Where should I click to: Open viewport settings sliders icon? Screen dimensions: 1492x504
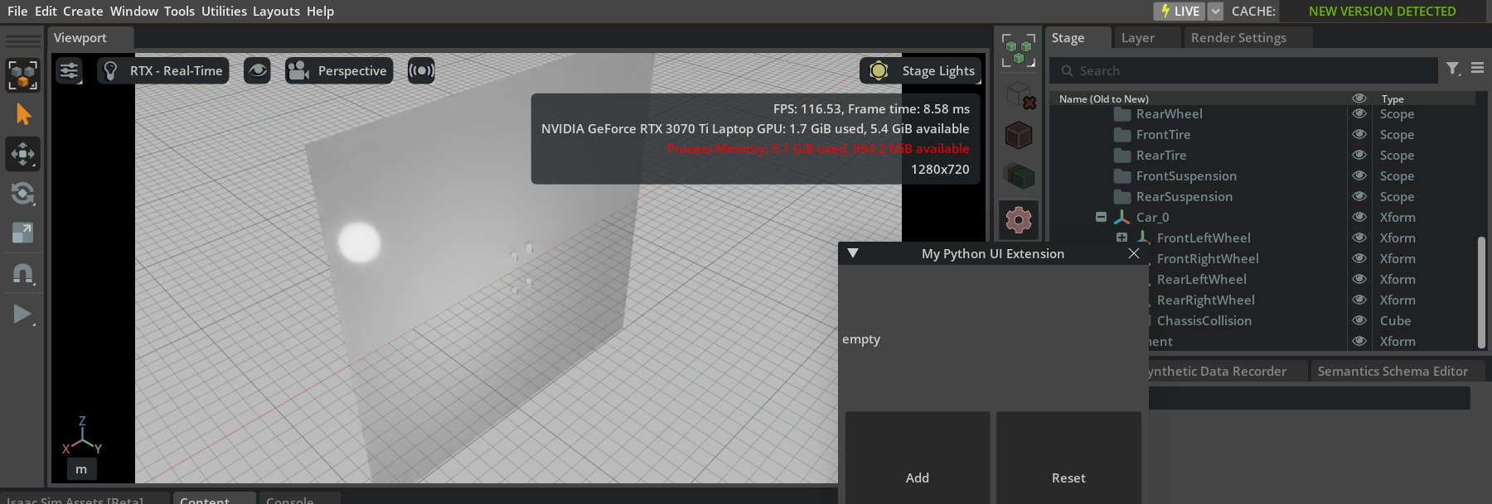[x=69, y=71]
